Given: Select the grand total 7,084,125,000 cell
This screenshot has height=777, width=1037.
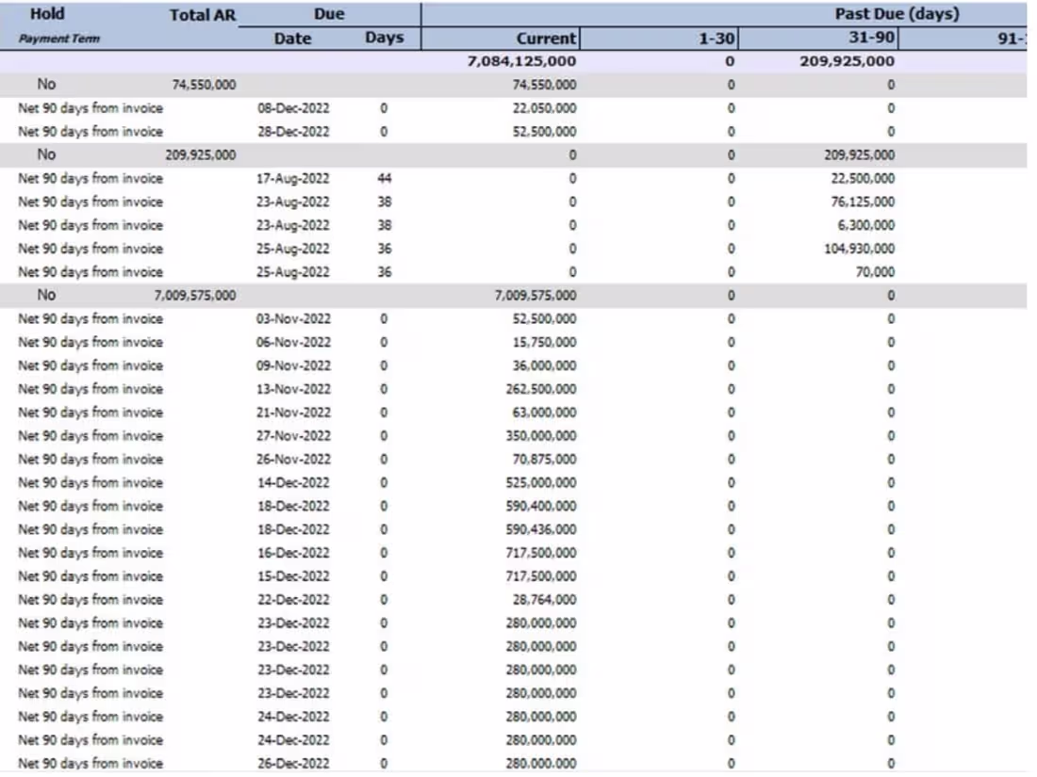Looking at the screenshot, I should click(519, 60).
